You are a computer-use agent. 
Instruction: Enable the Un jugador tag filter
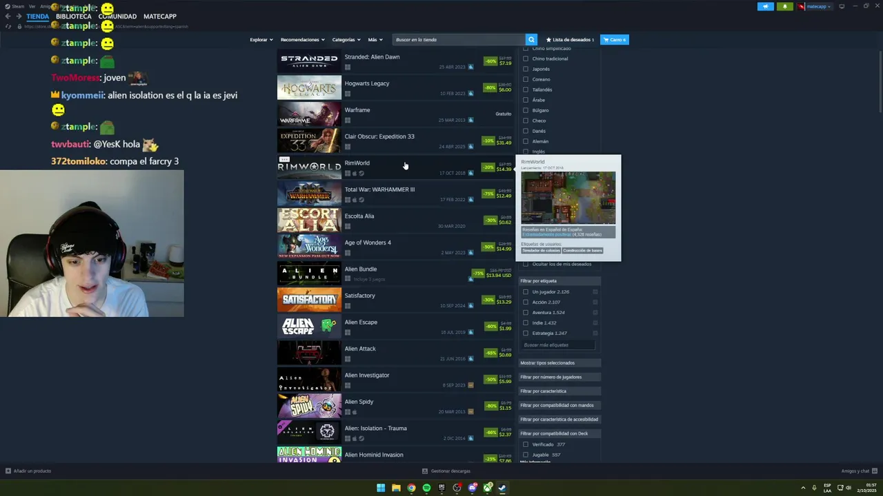(526, 292)
